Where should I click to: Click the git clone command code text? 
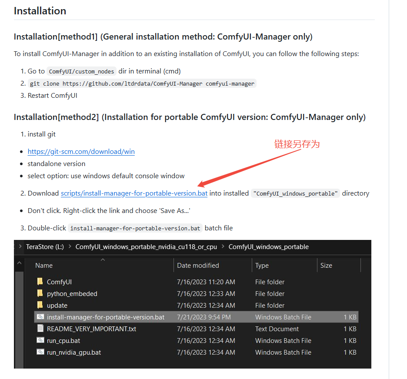tap(142, 83)
